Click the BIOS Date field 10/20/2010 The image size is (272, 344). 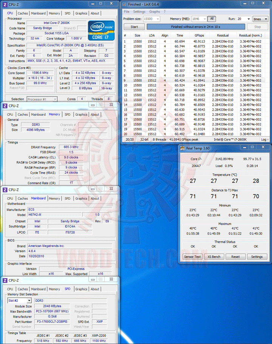(x=70, y=256)
